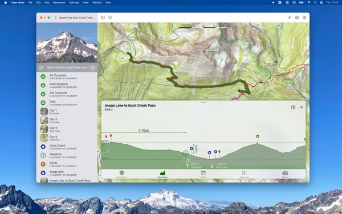342x214 pixels.
Task: Open the View menu
Action: point(85,2)
